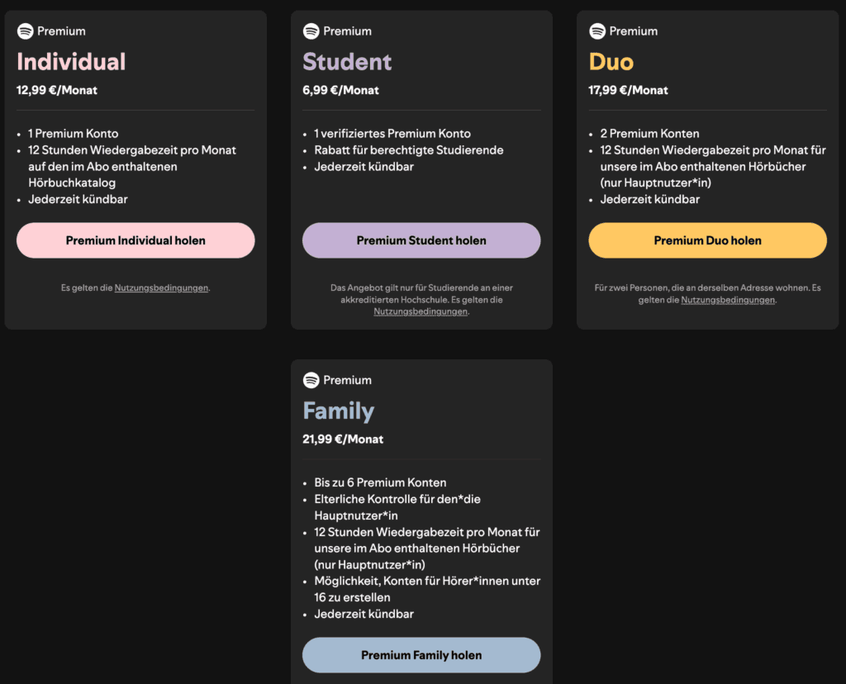The height and width of the screenshot is (684, 846).
Task: Open Nutzungsbedingungen link on the Individual card
Action: click(160, 287)
